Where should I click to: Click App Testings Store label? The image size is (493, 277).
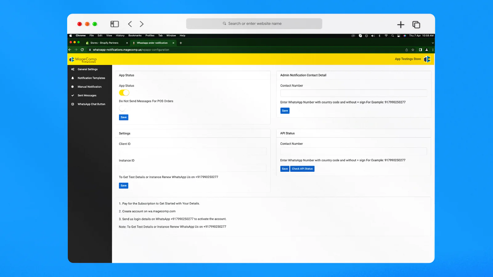click(408, 59)
